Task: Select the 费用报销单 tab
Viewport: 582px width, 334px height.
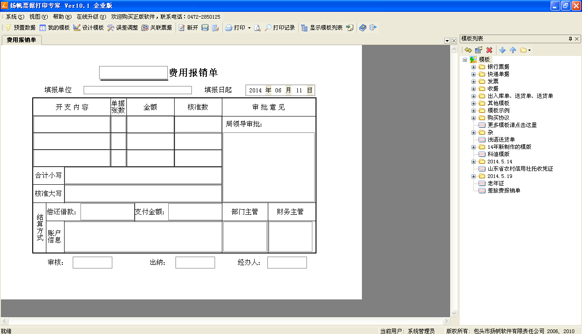Action: [21, 40]
